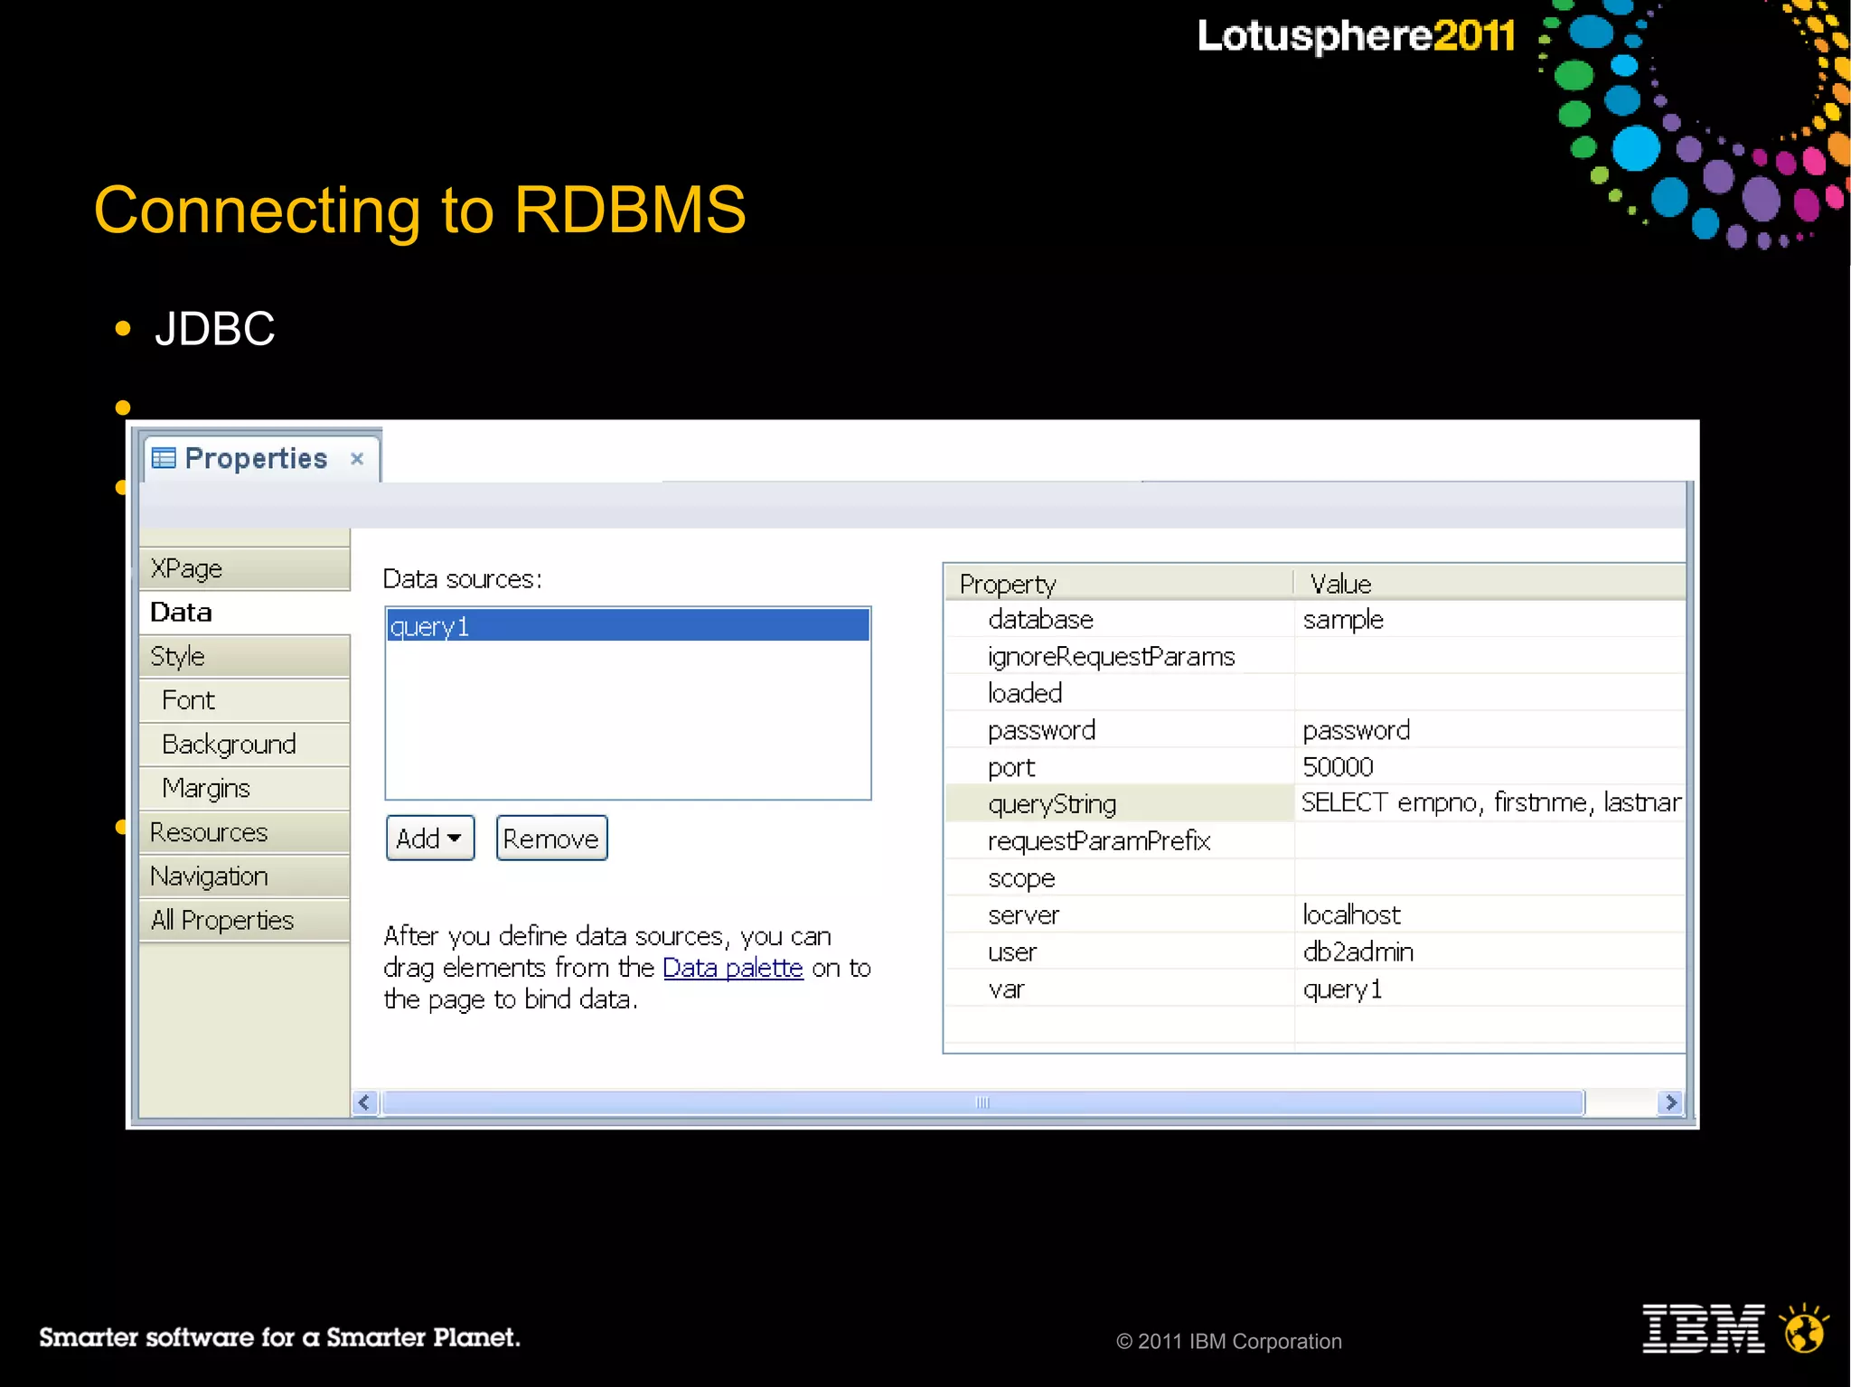The height and width of the screenshot is (1387, 1851).
Task: Click the Properties view table icon
Action: (x=164, y=458)
